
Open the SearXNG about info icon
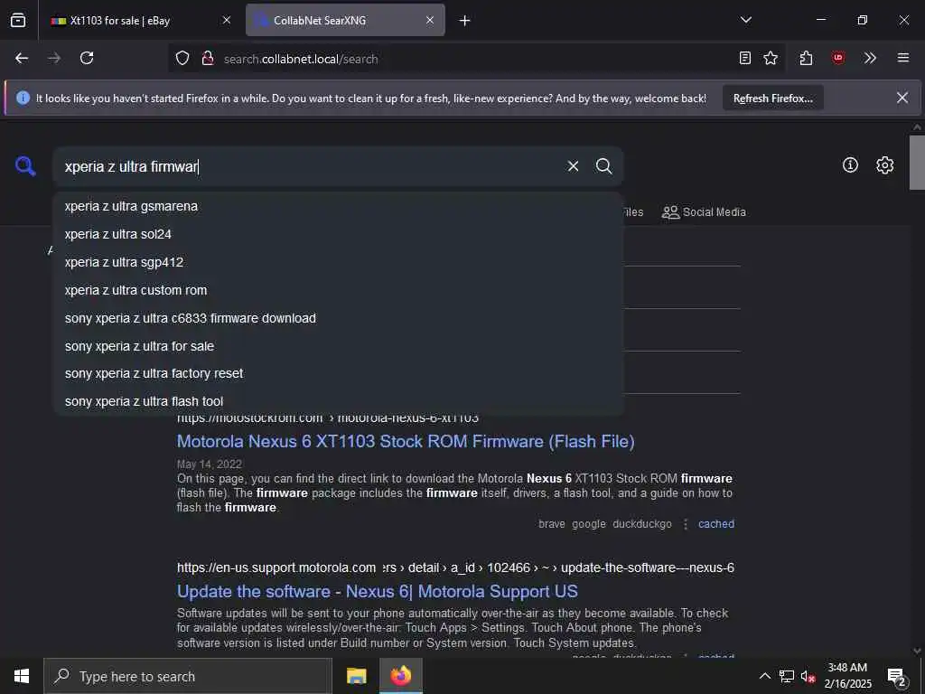pyautogui.click(x=850, y=165)
